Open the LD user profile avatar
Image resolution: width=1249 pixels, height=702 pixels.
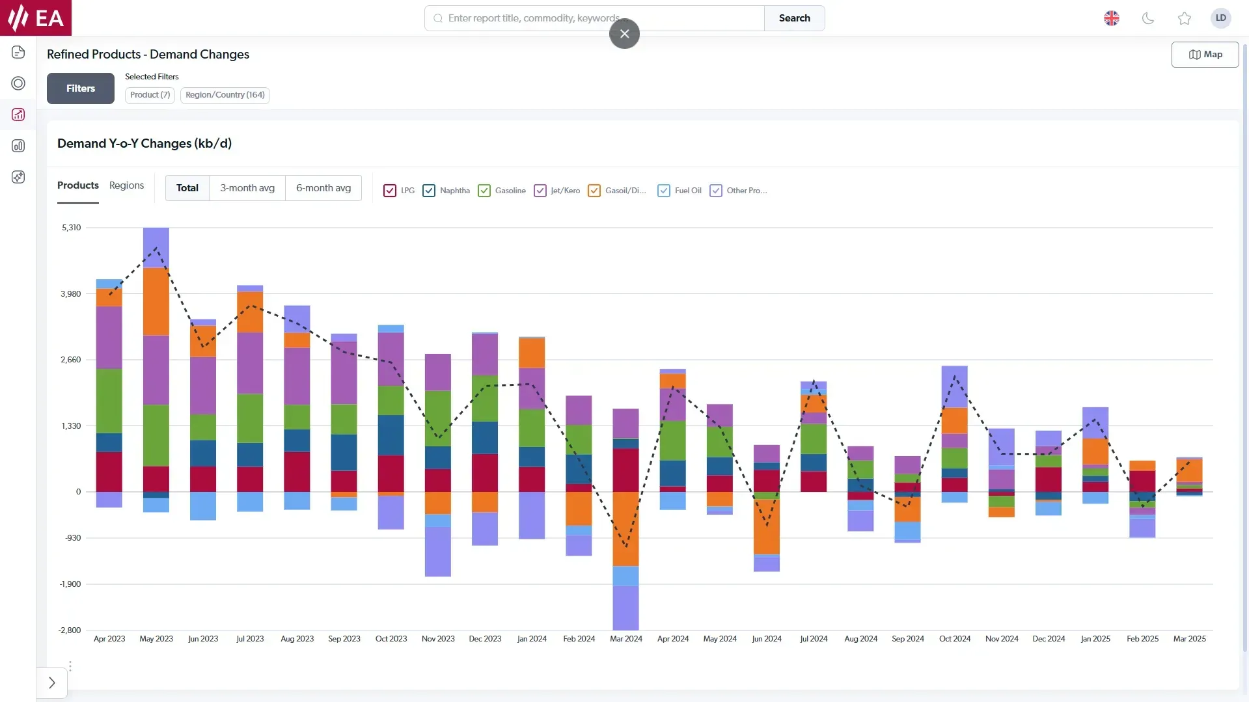coord(1221,18)
